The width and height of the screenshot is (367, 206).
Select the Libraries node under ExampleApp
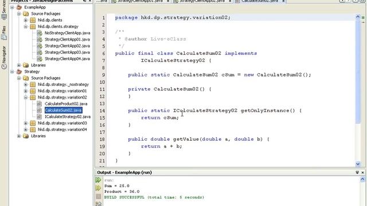(38, 65)
